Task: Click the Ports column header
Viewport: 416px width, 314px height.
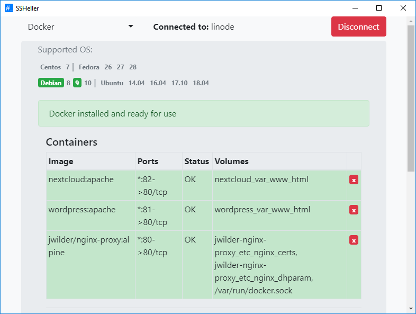Action: tap(148, 161)
